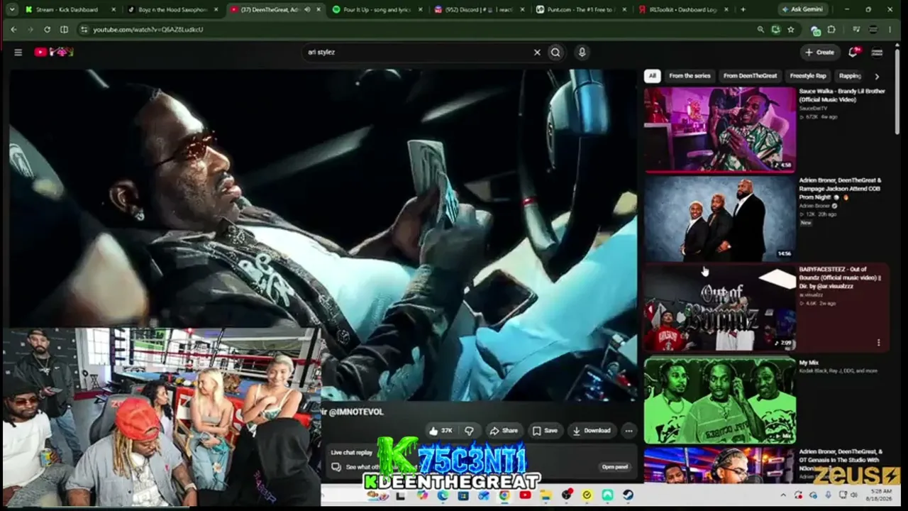
Task: Launch Steam from the taskbar
Action: pyautogui.click(x=628, y=495)
